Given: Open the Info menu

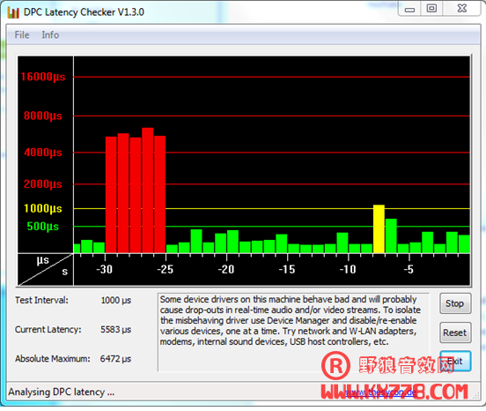Looking at the screenshot, I should [50, 34].
